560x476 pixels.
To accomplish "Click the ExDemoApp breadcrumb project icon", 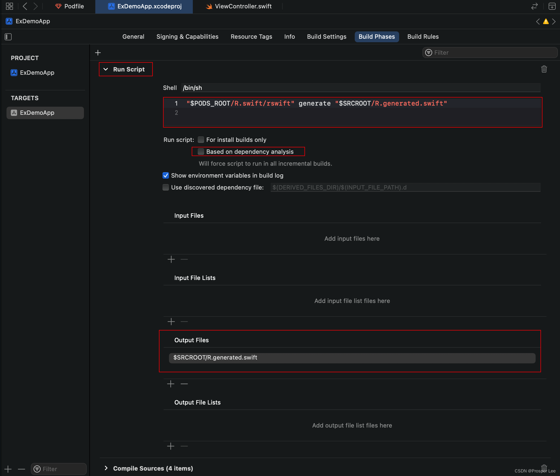I will point(9,21).
